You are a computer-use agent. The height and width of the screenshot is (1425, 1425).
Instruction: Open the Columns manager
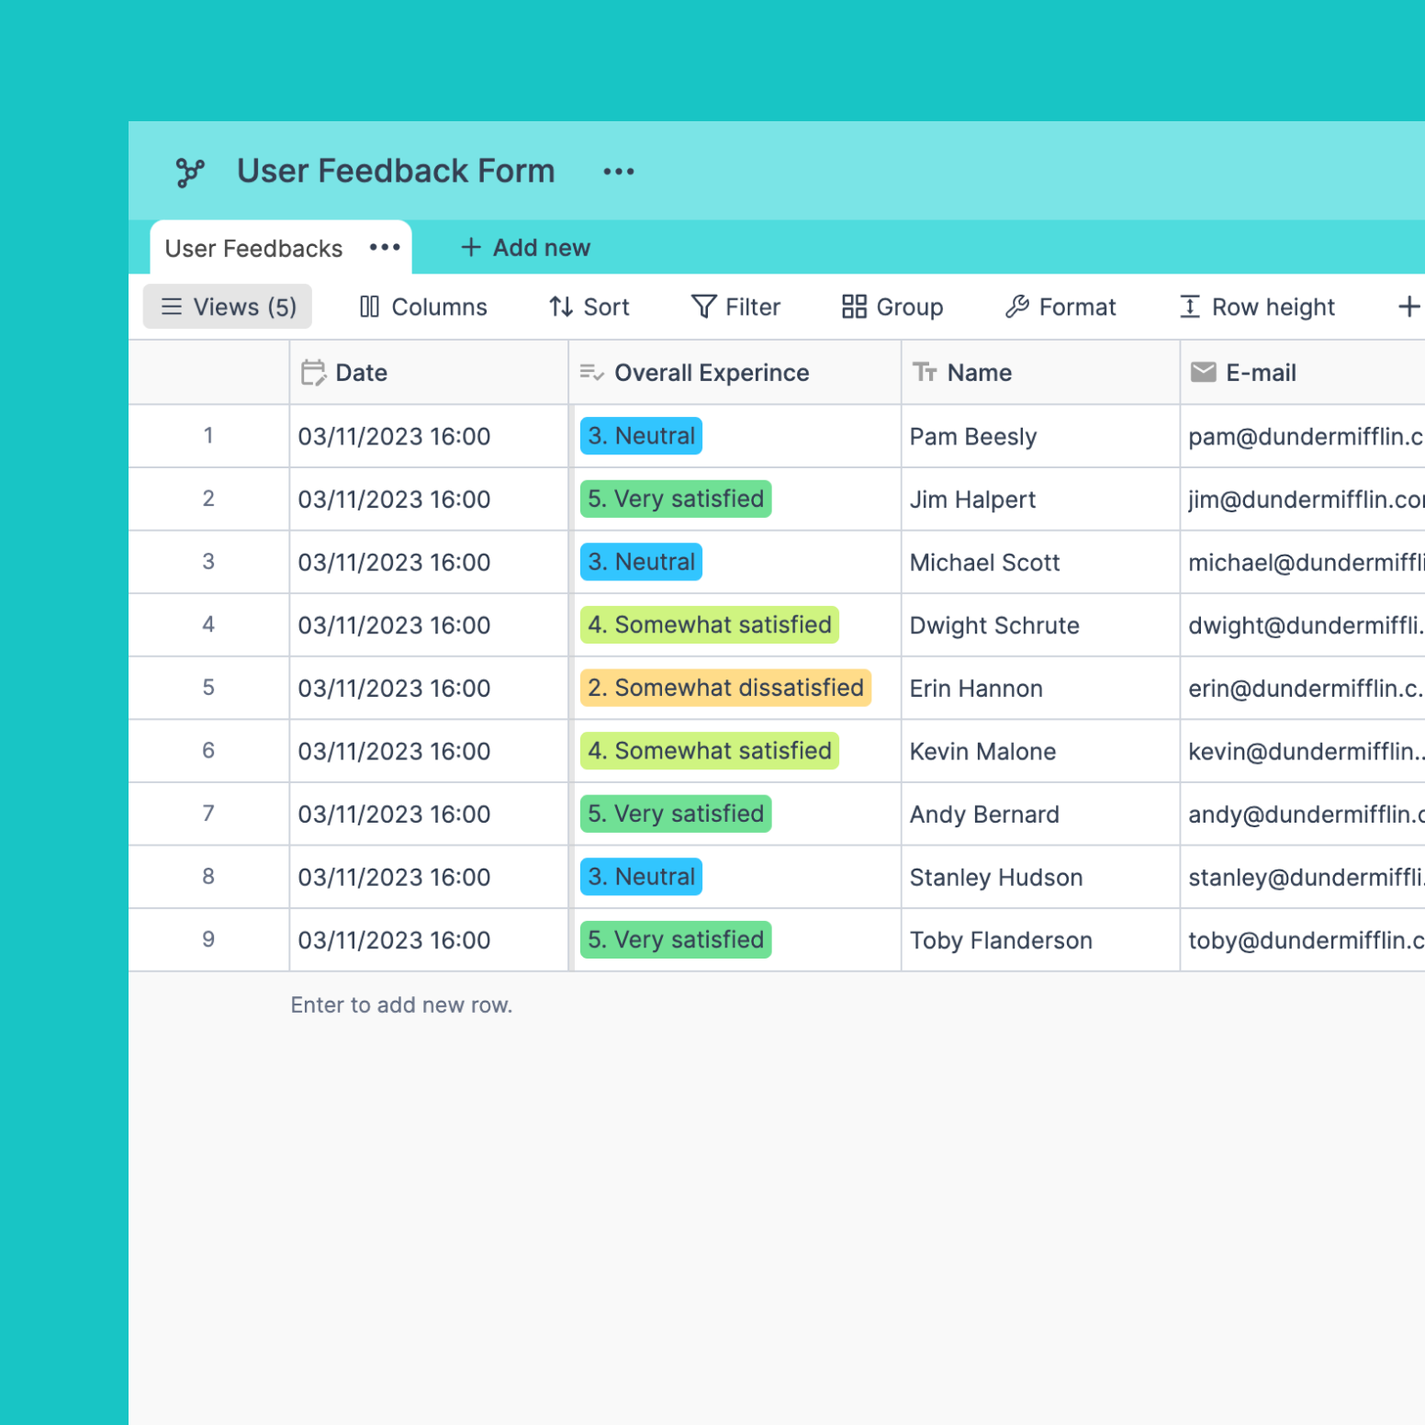(x=422, y=307)
